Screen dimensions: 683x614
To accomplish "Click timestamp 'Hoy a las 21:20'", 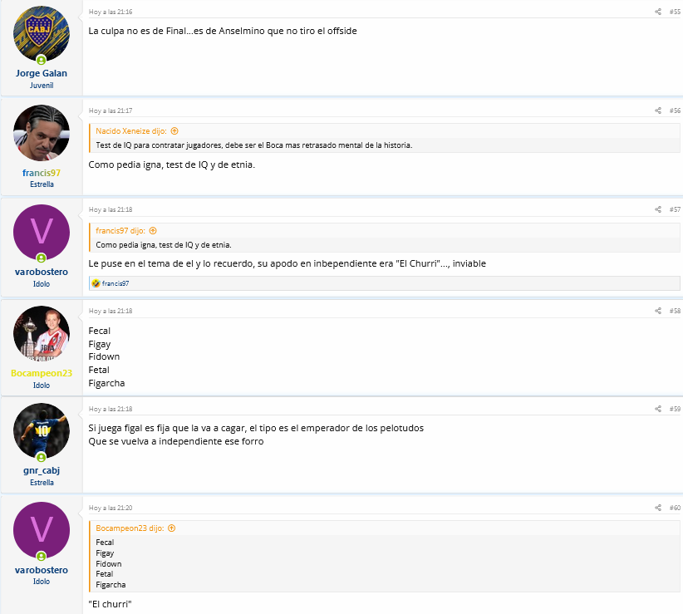I will pyautogui.click(x=111, y=508).
